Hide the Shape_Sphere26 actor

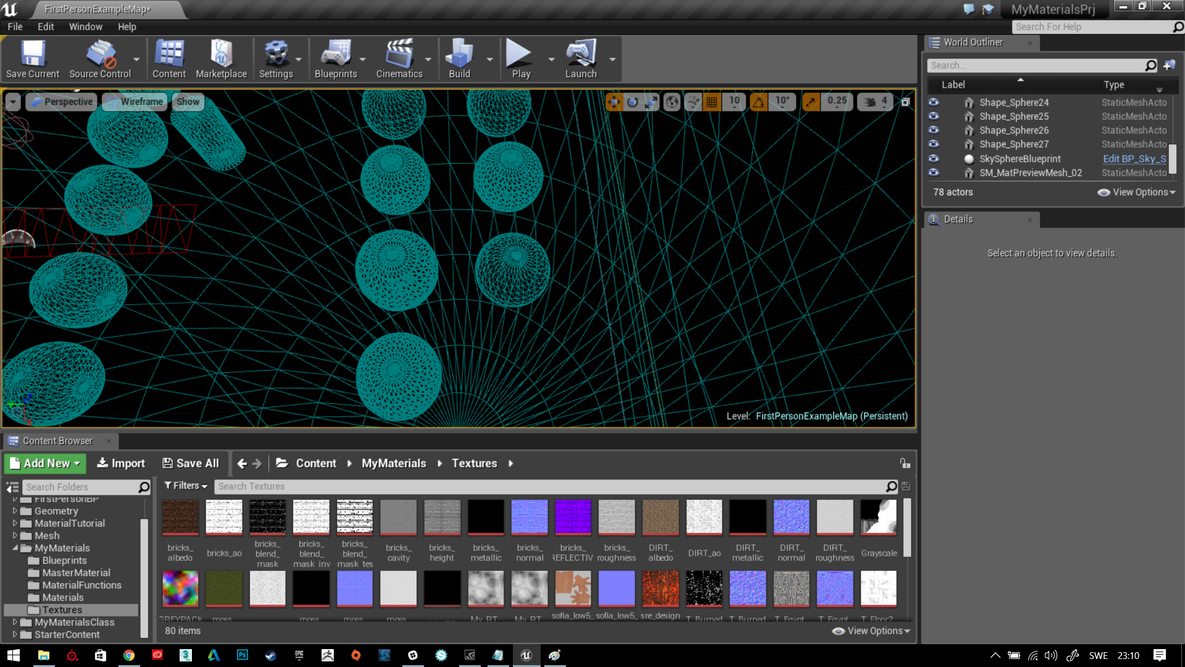point(934,130)
